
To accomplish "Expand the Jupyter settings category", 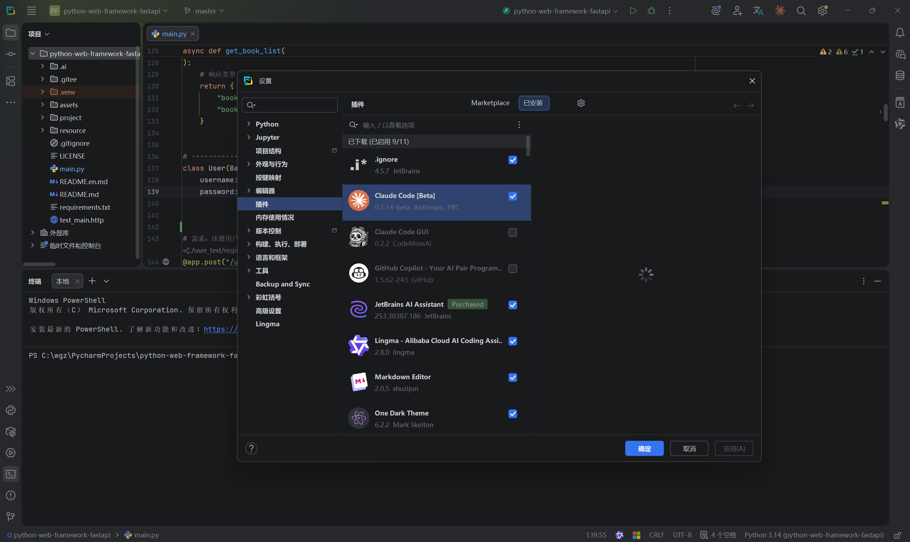I will coord(249,137).
